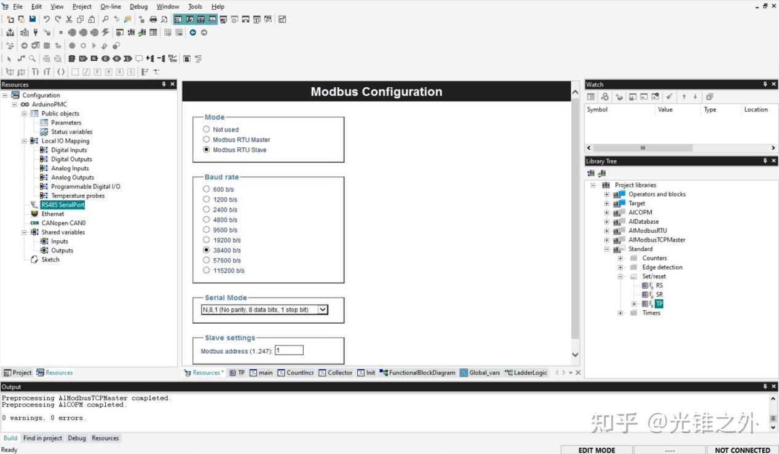This screenshot has height=454, width=779.
Task: Click the NOT CONNECTED status button
Action: pos(741,450)
